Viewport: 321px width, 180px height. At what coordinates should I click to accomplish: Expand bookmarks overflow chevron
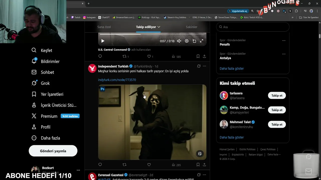point(292,17)
